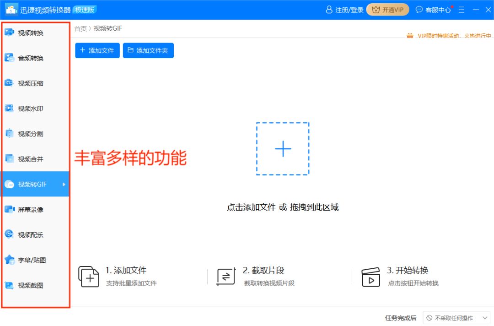The image size is (494, 326).
Task: Click the 添加文件夹 button
Action: point(148,50)
